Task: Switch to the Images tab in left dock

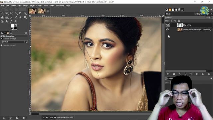Action: [8, 33]
